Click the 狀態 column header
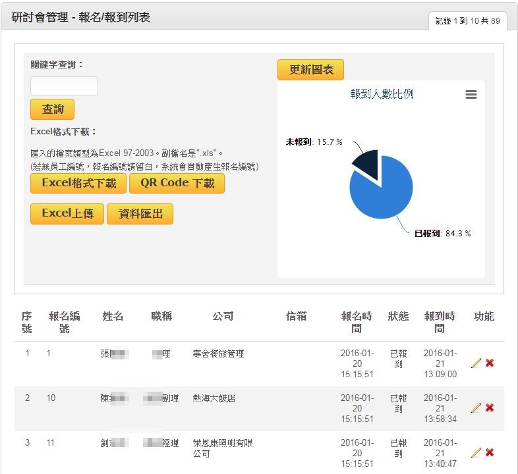 point(399,316)
